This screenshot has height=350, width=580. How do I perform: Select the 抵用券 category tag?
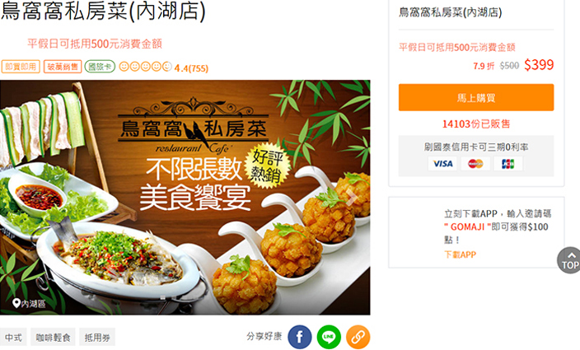(x=97, y=337)
